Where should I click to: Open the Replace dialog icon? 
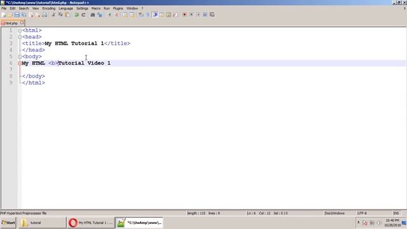100,15
